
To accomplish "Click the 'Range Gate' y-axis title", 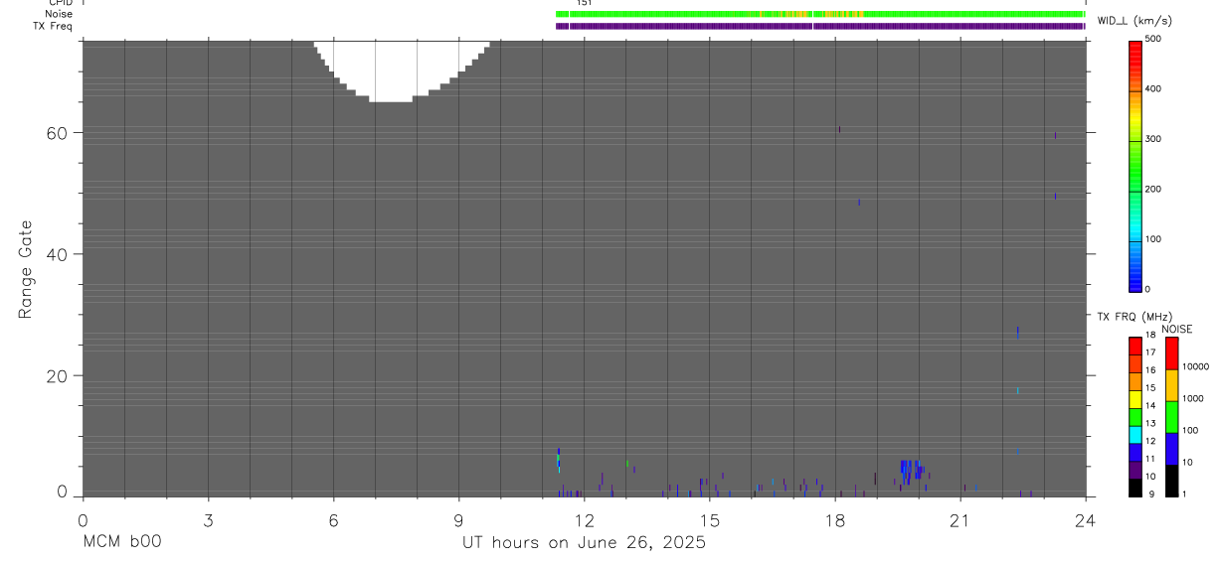I will (27, 269).
